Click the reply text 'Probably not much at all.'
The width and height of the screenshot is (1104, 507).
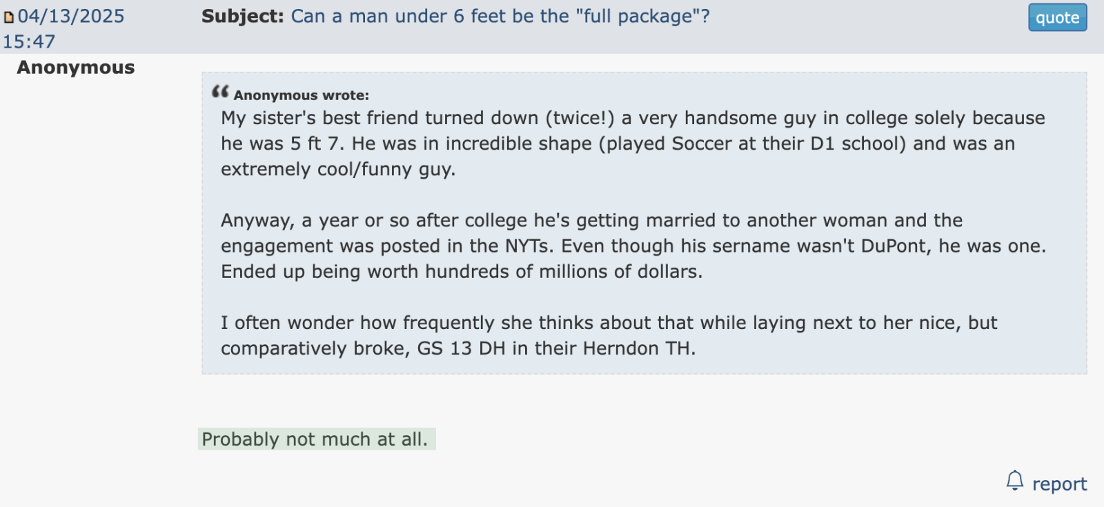click(x=315, y=439)
